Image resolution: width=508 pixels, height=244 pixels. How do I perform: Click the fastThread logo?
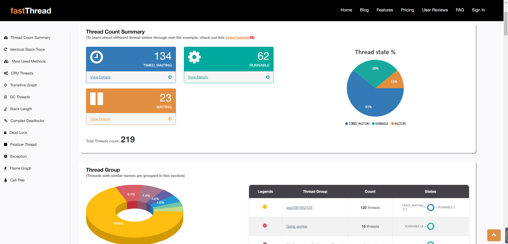[x=31, y=11]
